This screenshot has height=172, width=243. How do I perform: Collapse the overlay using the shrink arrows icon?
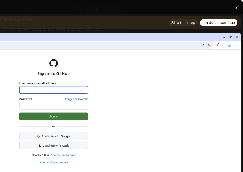click(237, 7)
